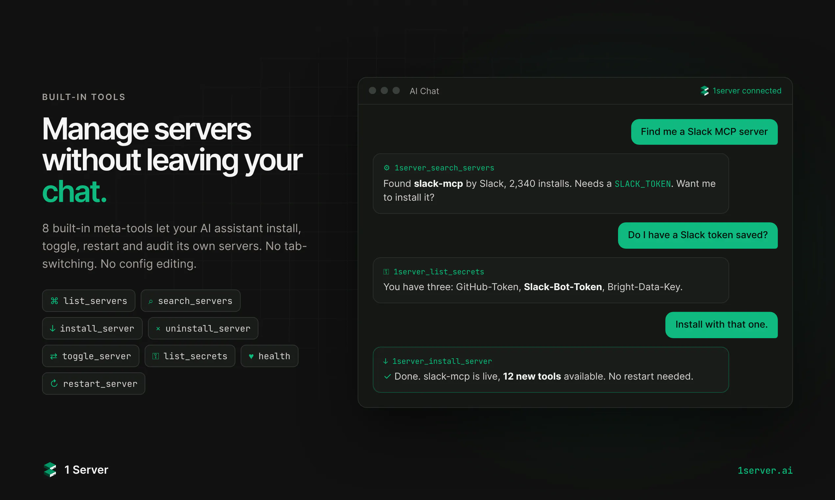This screenshot has height=500, width=835.
Task: Click the 1 Server brand name
Action: click(x=86, y=470)
